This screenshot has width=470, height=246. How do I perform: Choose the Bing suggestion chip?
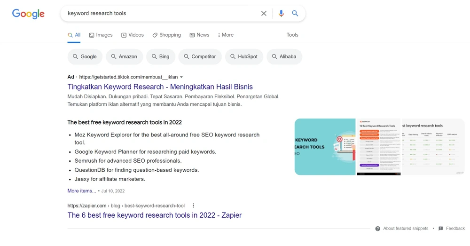[x=161, y=57]
